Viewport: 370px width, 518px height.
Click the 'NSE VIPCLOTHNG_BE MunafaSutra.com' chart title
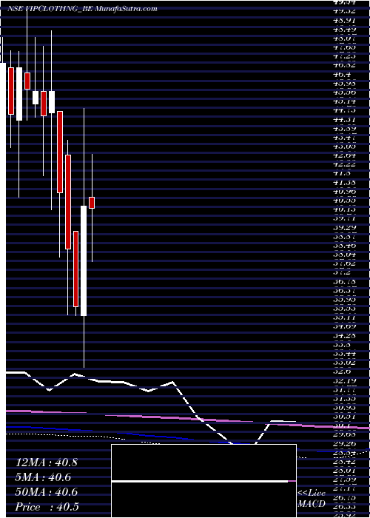click(x=82, y=9)
